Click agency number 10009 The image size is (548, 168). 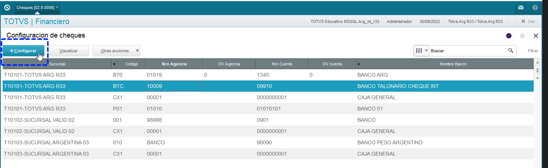click(154, 86)
